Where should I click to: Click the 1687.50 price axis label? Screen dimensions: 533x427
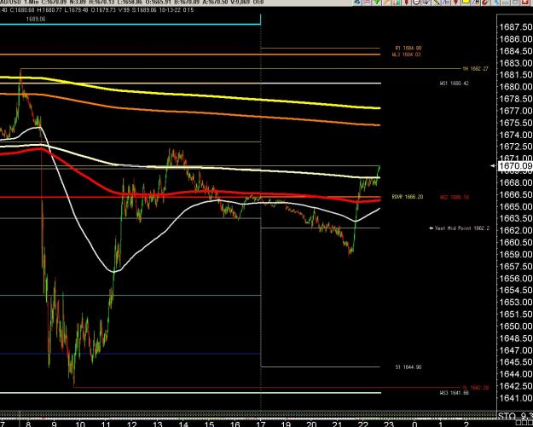pos(515,26)
